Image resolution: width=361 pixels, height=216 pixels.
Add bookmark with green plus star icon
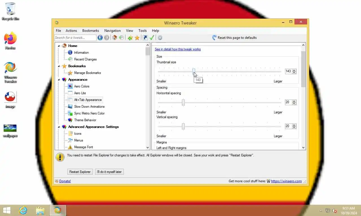pos(130,38)
